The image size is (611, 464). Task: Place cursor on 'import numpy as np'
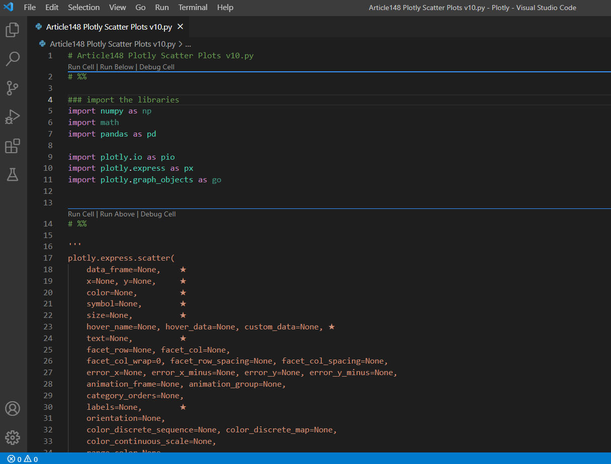pyautogui.click(x=110, y=111)
